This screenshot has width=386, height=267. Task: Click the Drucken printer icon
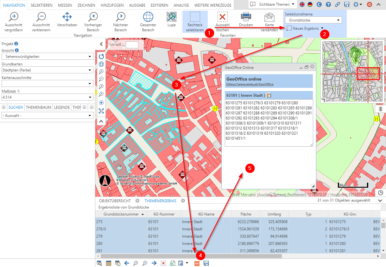[x=246, y=17]
